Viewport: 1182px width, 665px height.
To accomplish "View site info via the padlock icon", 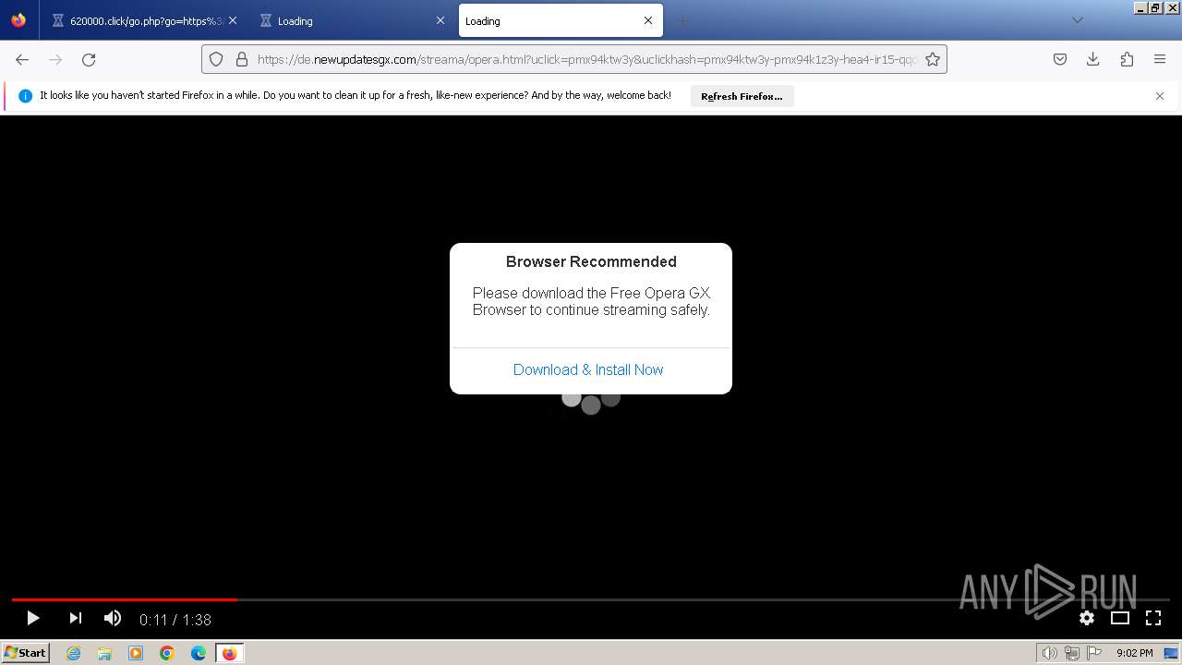I will click(x=242, y=59).
